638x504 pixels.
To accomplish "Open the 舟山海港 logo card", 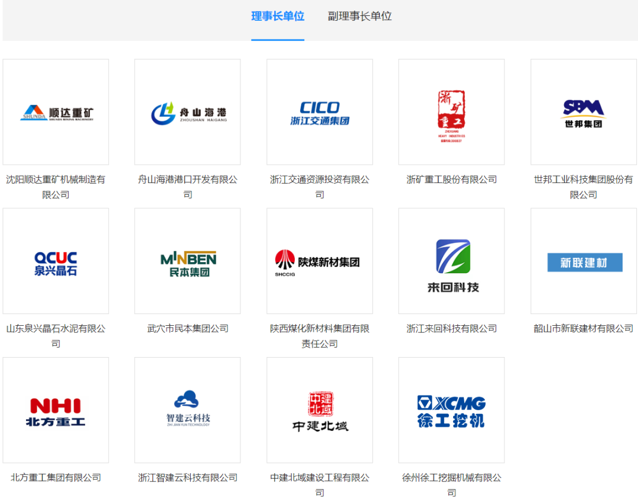I will [188, 112].
